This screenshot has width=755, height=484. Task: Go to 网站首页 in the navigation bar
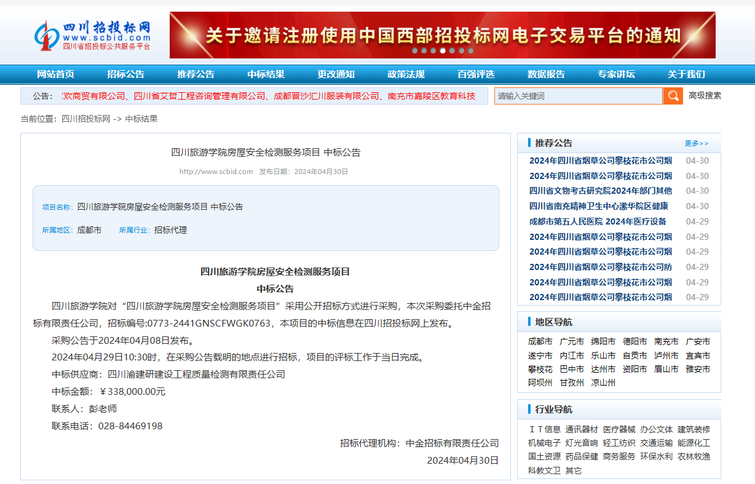pos(55,74)
